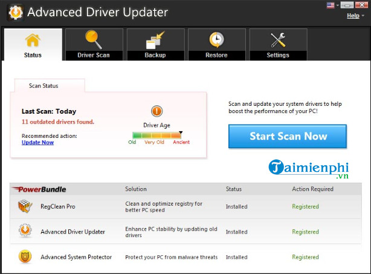The image size is (371, 274).
Task: Minimize the Advanced Driver Updater window
Action: pos(347,5)
